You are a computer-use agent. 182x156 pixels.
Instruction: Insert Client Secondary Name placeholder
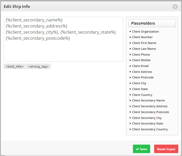coord(149,100)
